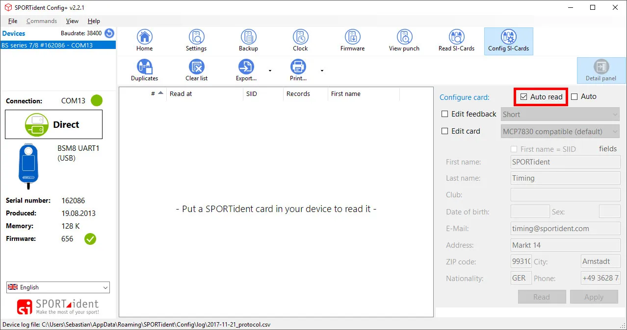Viewport: 627px width, 330px height.
Task: Click the Produced date 19.08.2013
Action: tap(78, 213)
